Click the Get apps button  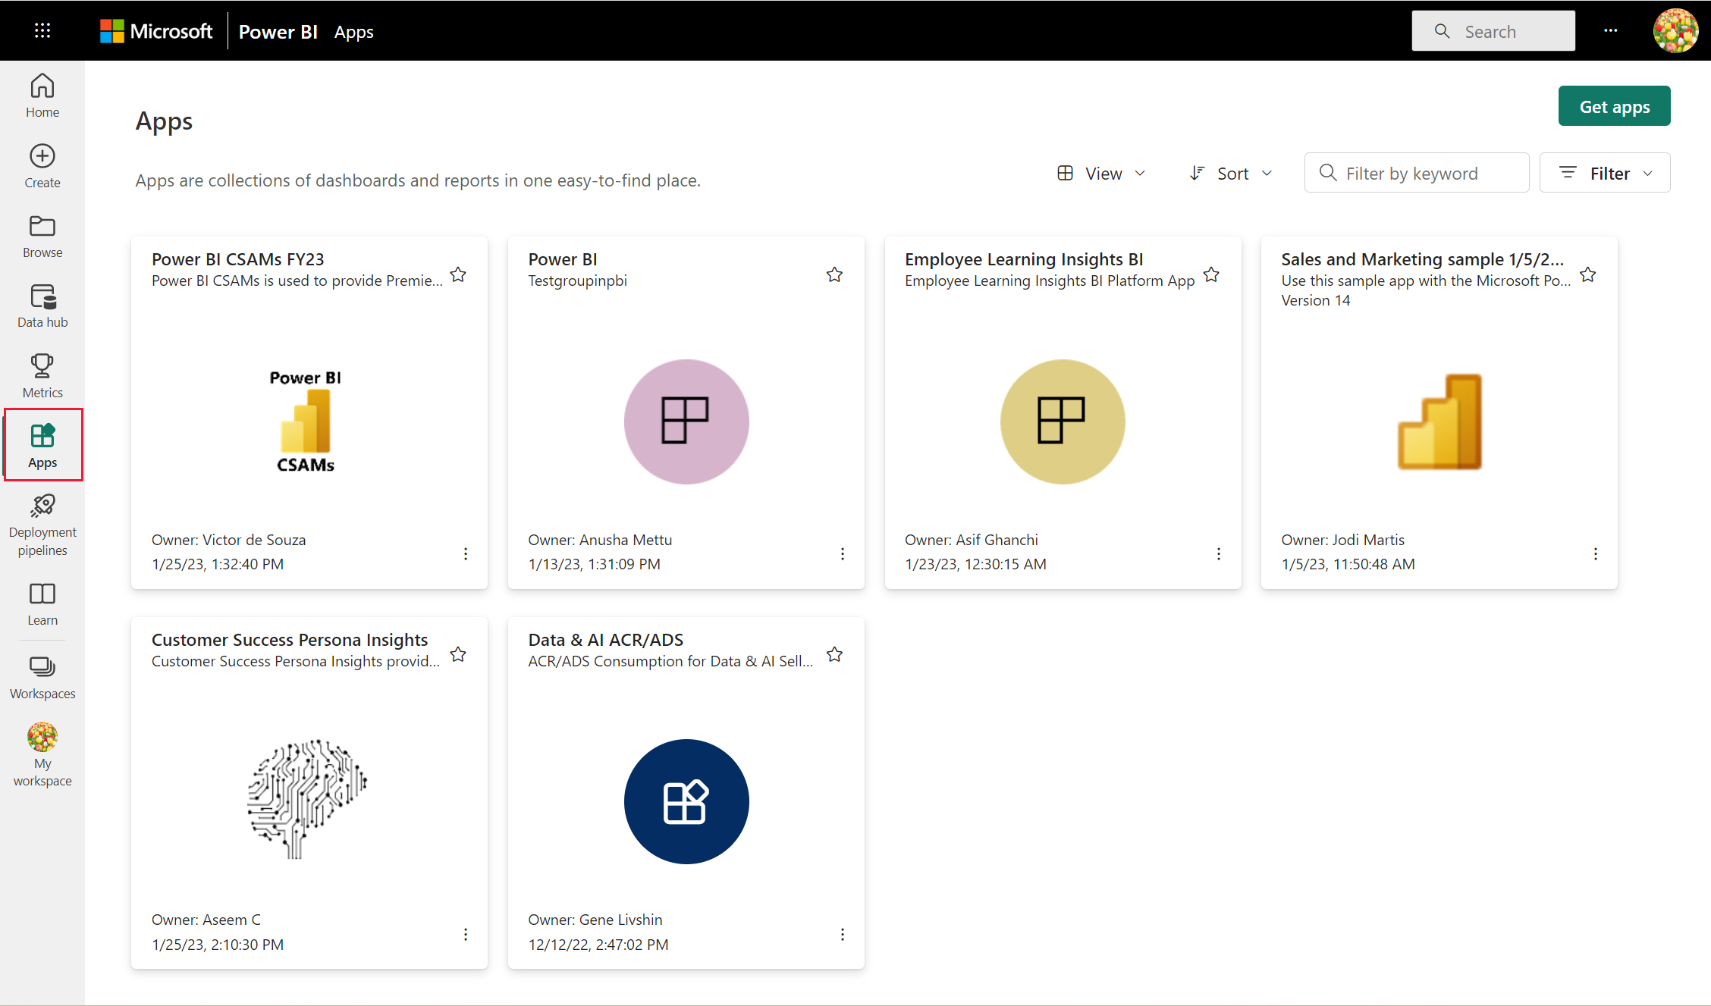point(1614,107)
